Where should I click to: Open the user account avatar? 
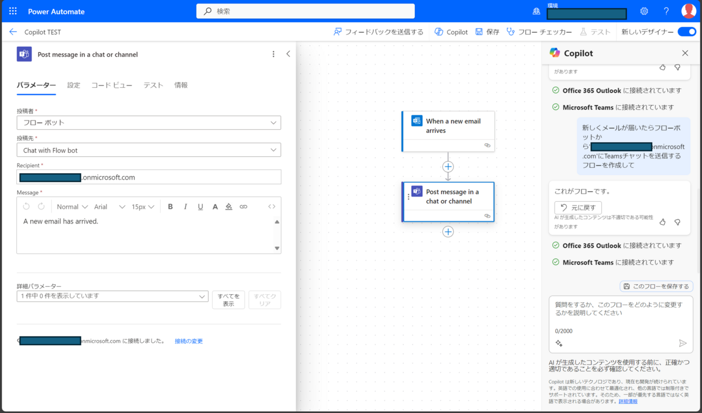688,11
